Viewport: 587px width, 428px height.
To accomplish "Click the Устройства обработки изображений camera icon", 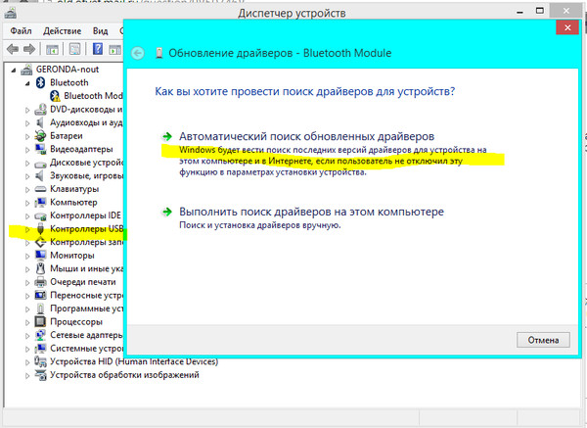I will coord(40,375).
